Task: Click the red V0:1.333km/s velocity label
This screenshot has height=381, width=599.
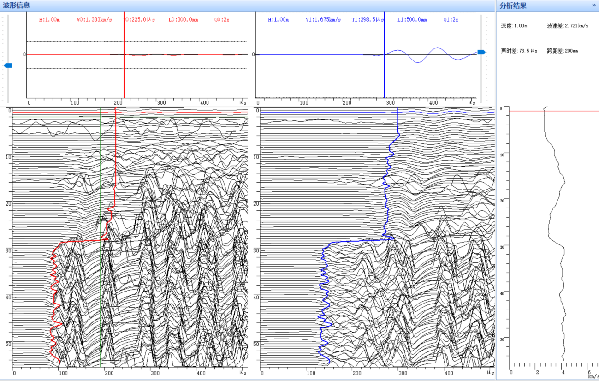Action: pyautogui.click(x=93, y=20)
